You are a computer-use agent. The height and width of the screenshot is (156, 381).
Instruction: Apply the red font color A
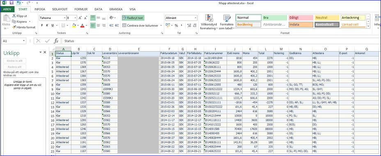83,25
